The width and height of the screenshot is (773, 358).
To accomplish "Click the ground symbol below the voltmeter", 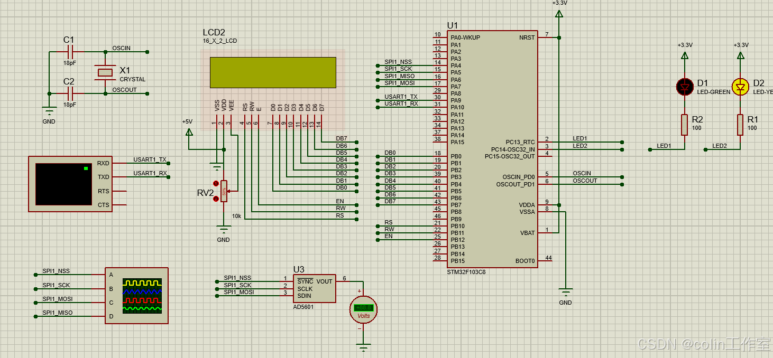I will (x=363, y=347).
